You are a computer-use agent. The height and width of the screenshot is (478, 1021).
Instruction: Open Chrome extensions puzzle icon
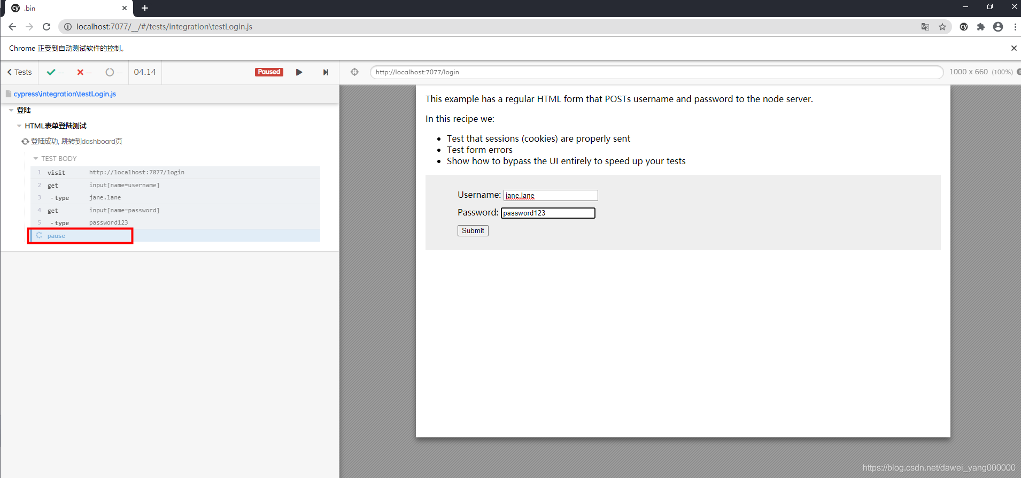point(981,27)
